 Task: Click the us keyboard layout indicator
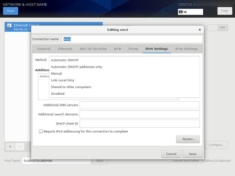pos(190,12)
